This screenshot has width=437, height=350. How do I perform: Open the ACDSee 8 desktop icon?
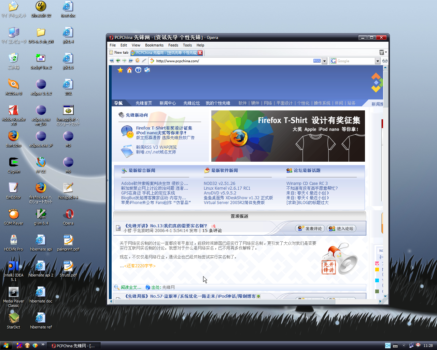13,87
